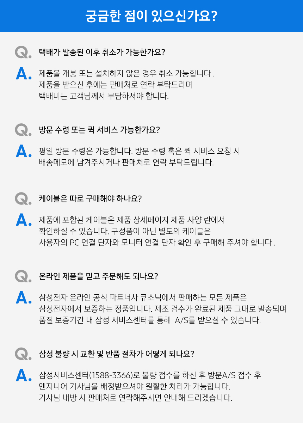Click the question 방문 수령 또는 퀵 서비스 가능한가요?
The height and width of the screenshot is (423, 303).
[x=99, y=130]
